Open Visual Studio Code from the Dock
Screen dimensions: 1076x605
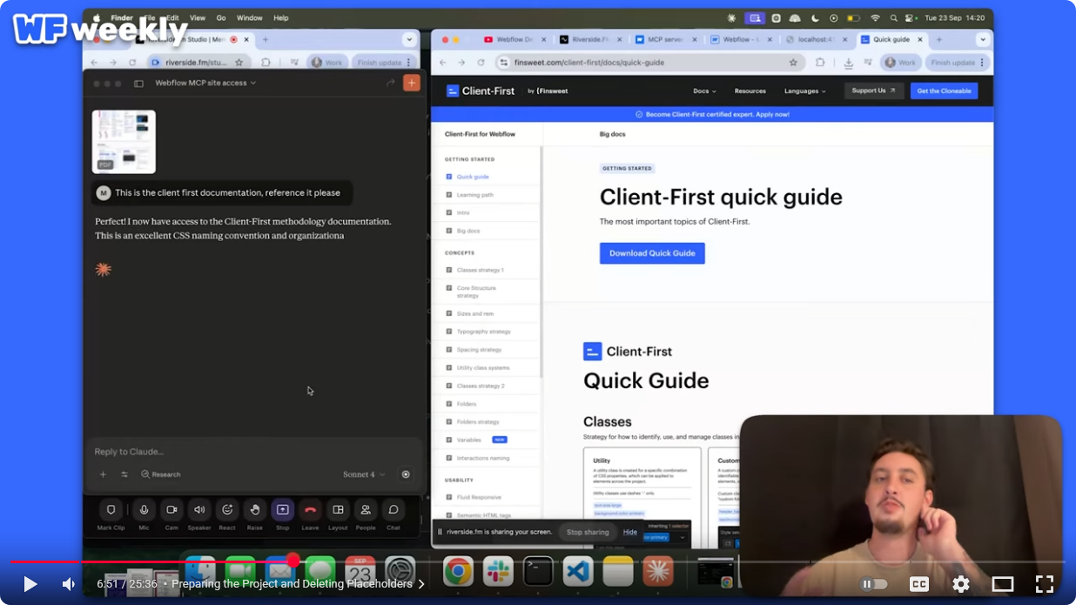(x=578, y=571)
